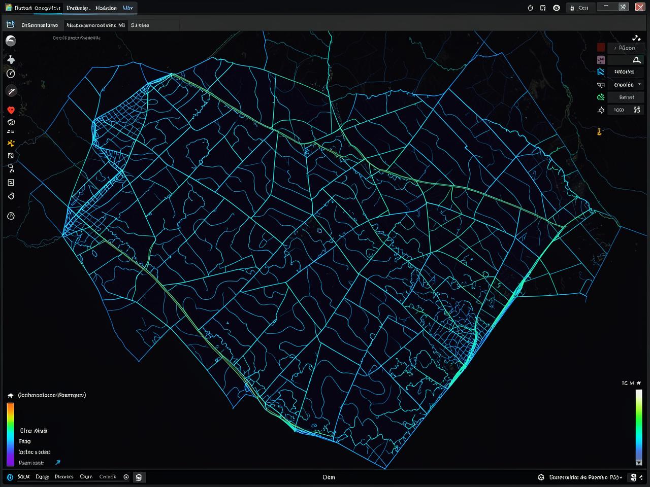Image resolution: width=650 pixels, height=487 pixels.
Task: Click the blue circle icon in status bar
Action: click(x=10, y=477)
